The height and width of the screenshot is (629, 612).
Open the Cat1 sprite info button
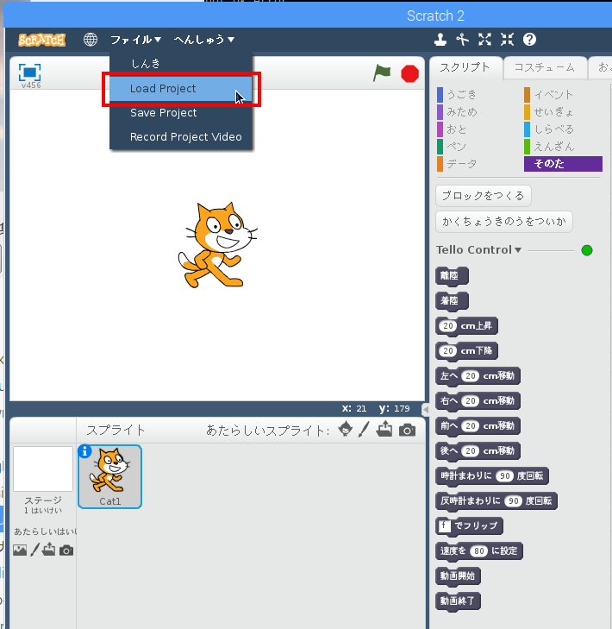pyautogui.click(x=84, y=451)
